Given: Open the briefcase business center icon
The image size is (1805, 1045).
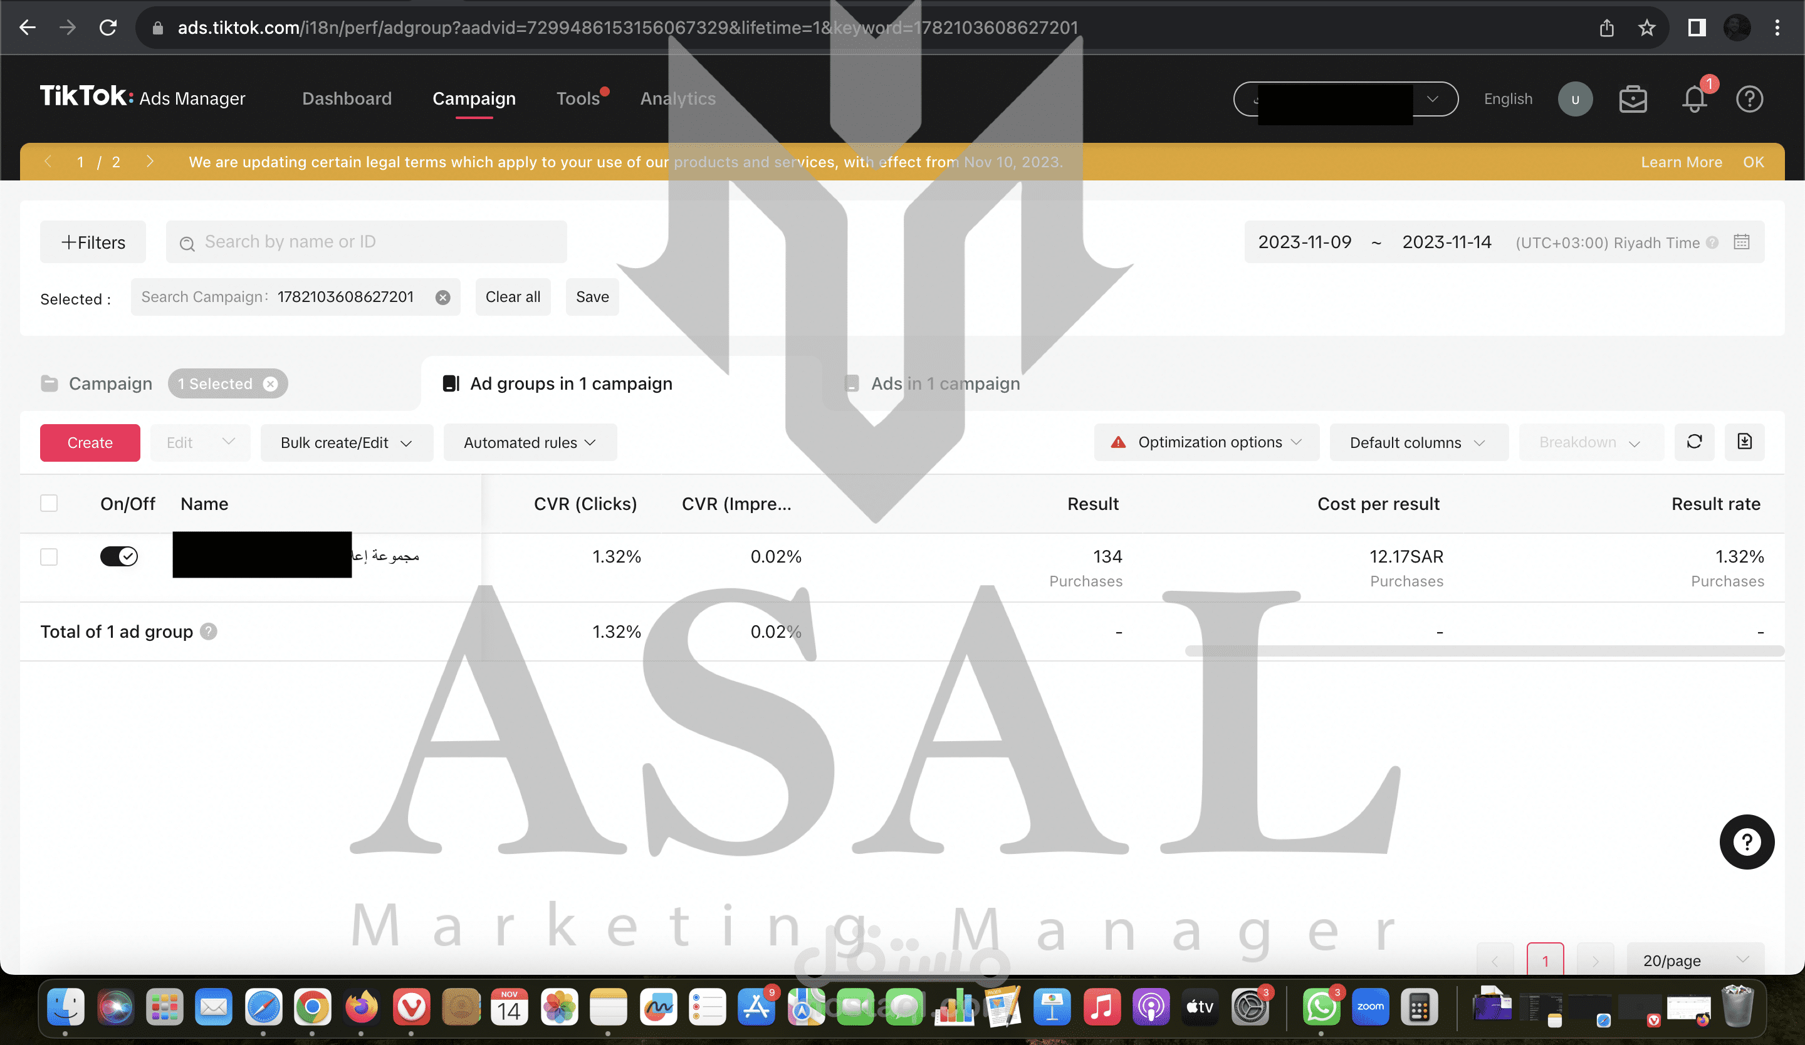Looking at the screenshot, I should pos(1633,99).
